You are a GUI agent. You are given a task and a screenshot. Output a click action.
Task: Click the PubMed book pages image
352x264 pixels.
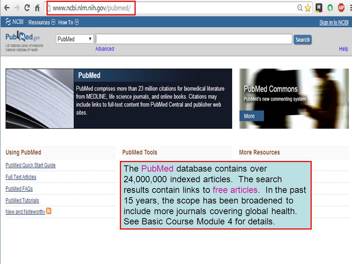coord(40,99)
